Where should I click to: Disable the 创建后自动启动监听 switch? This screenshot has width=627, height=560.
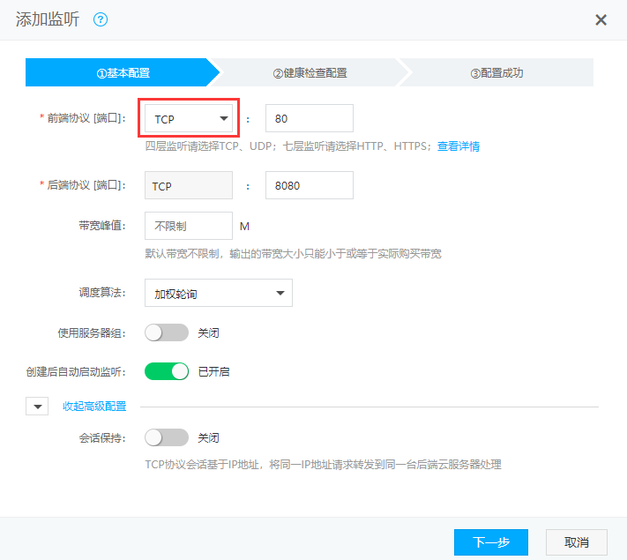(x=167, y=371)
